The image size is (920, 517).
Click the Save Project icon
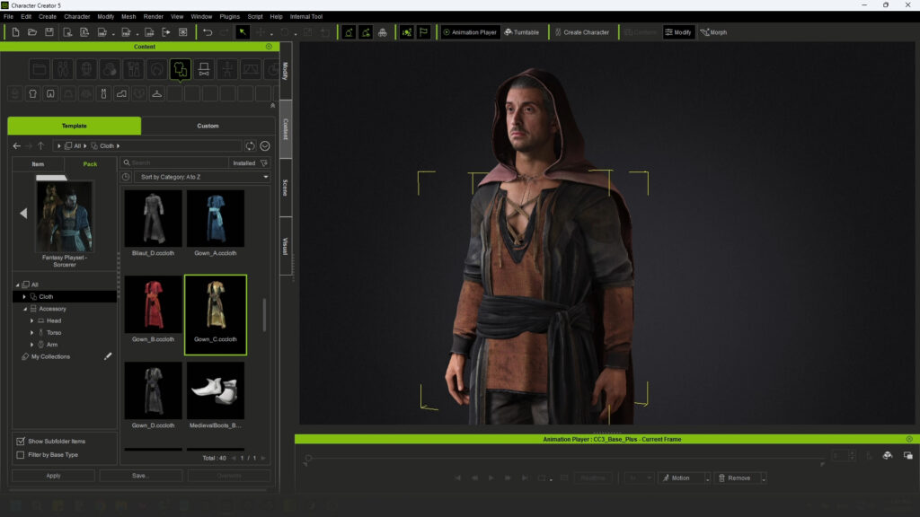(49, 32)
